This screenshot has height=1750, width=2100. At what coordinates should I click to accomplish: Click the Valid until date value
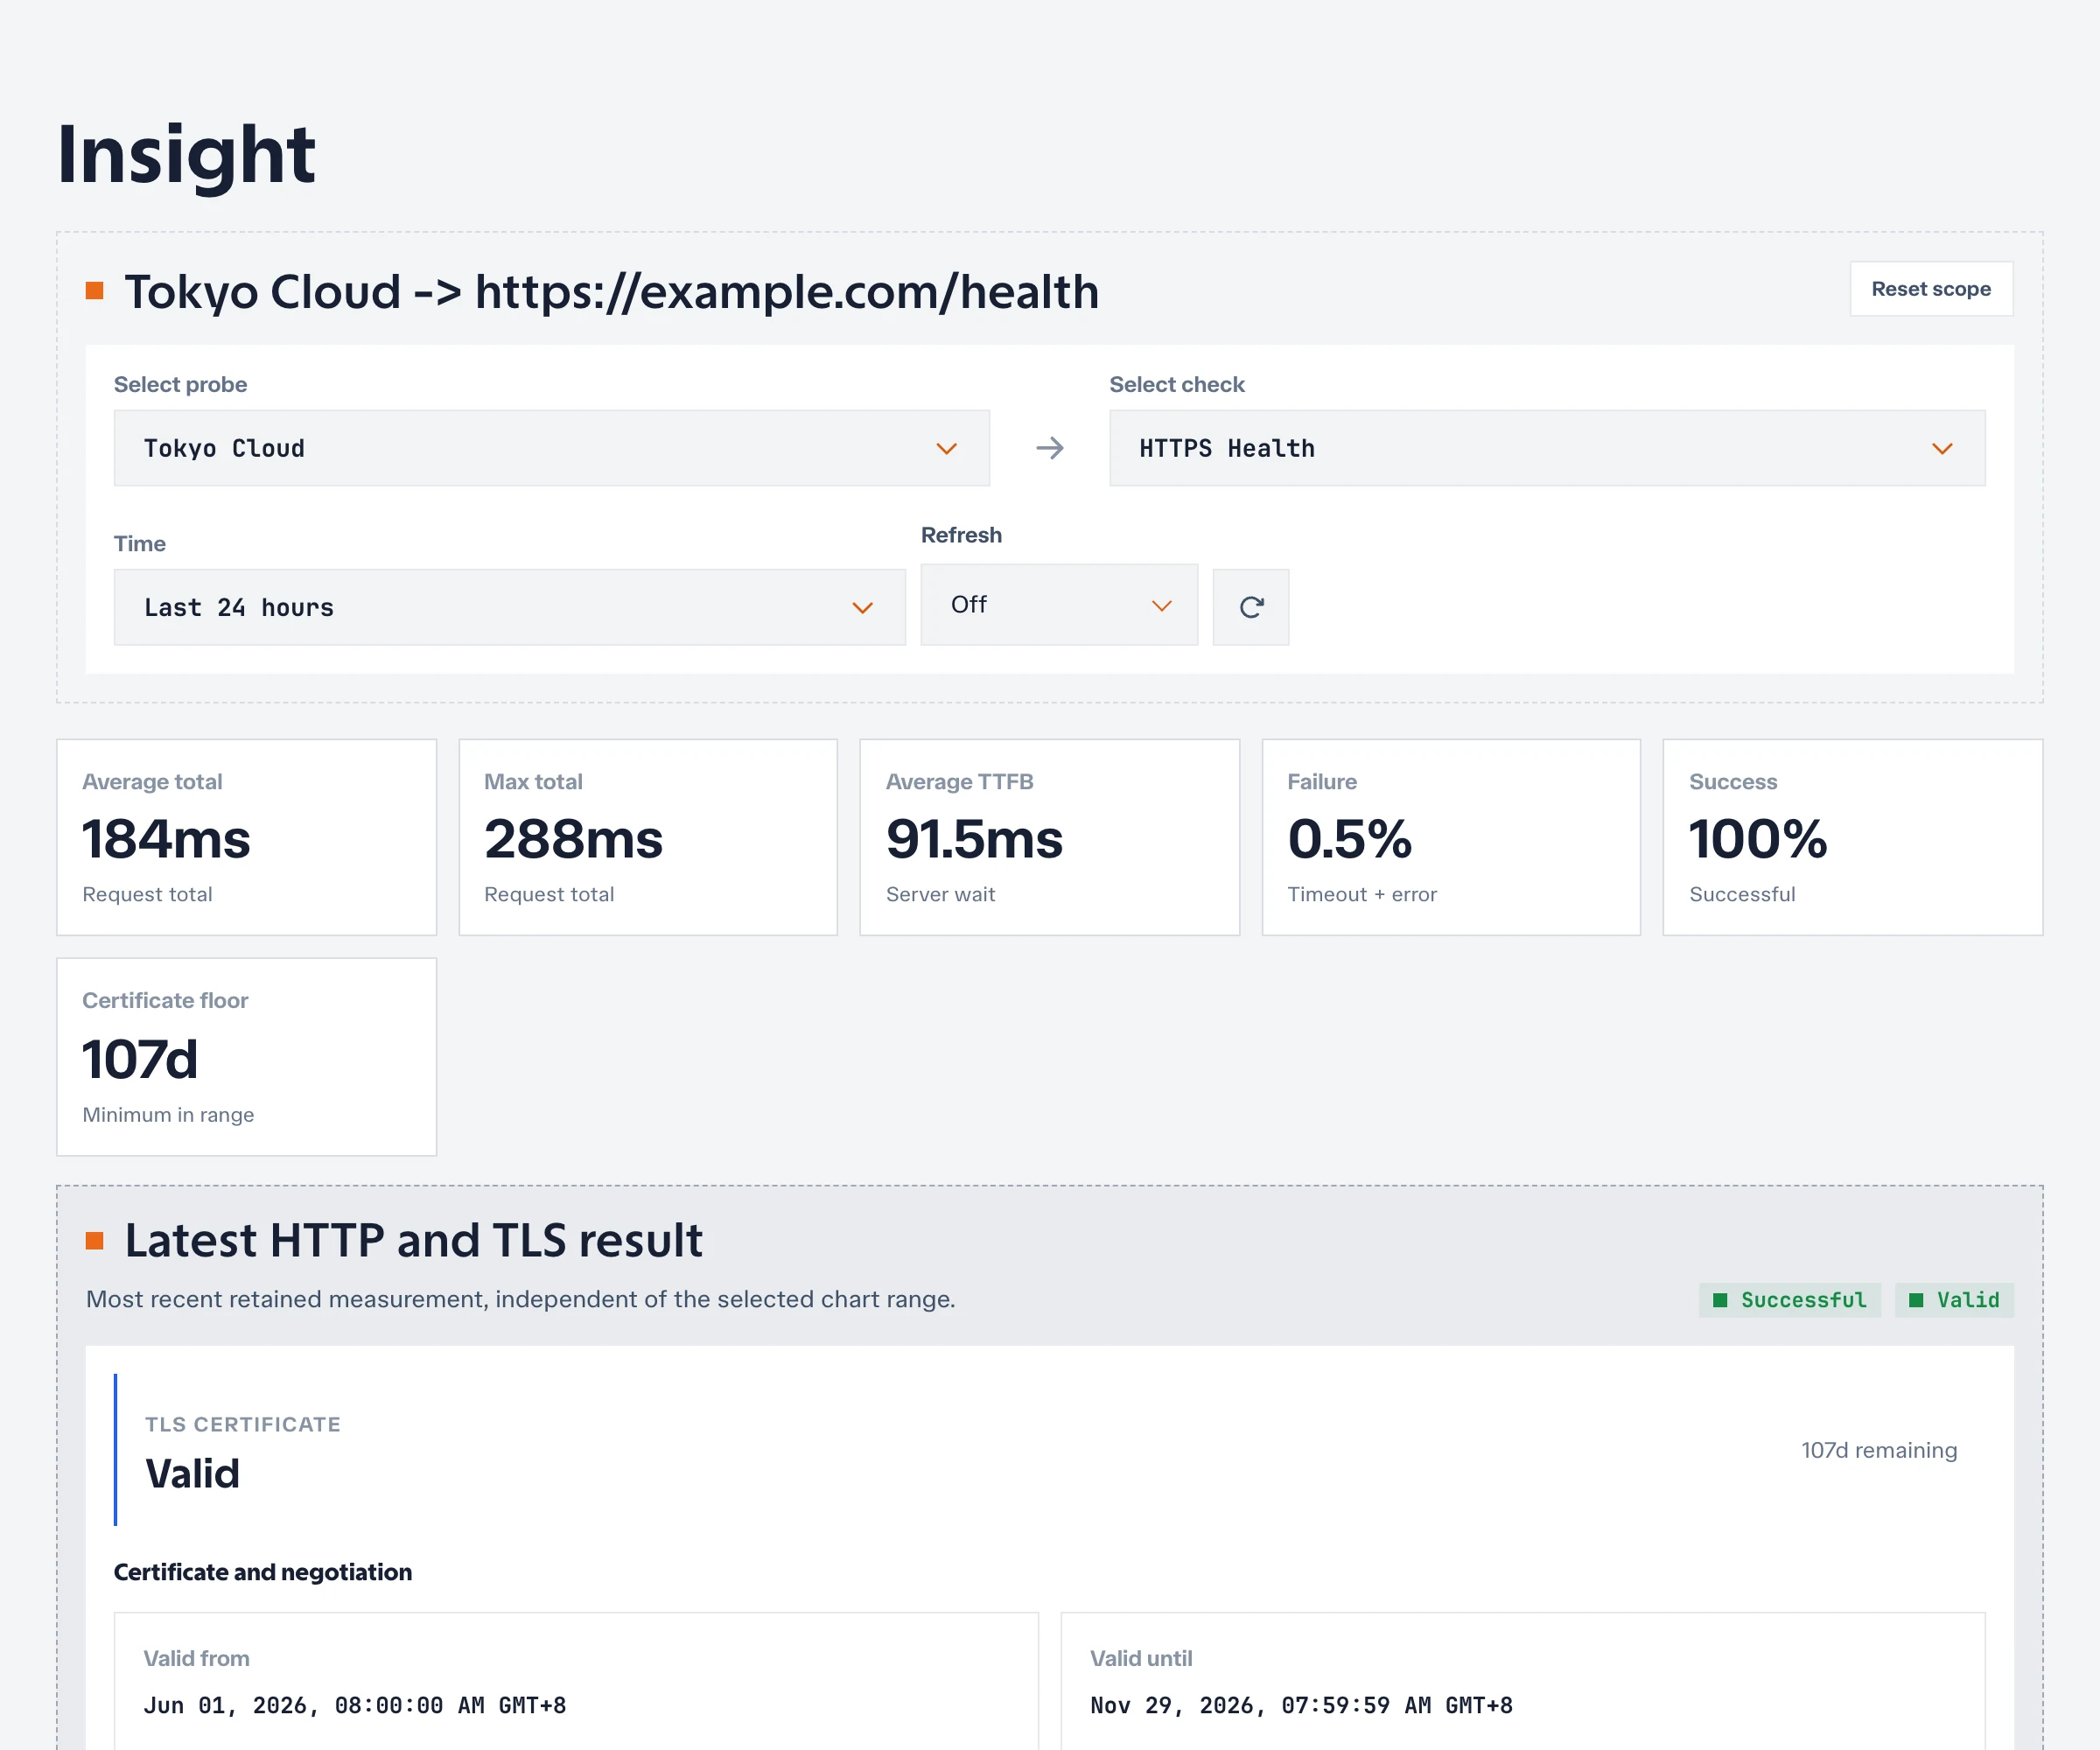point(1301,1705)
